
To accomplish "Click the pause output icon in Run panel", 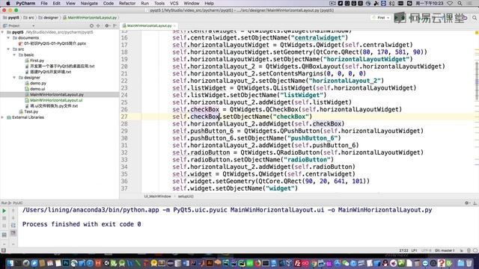I will pos(4,226).
